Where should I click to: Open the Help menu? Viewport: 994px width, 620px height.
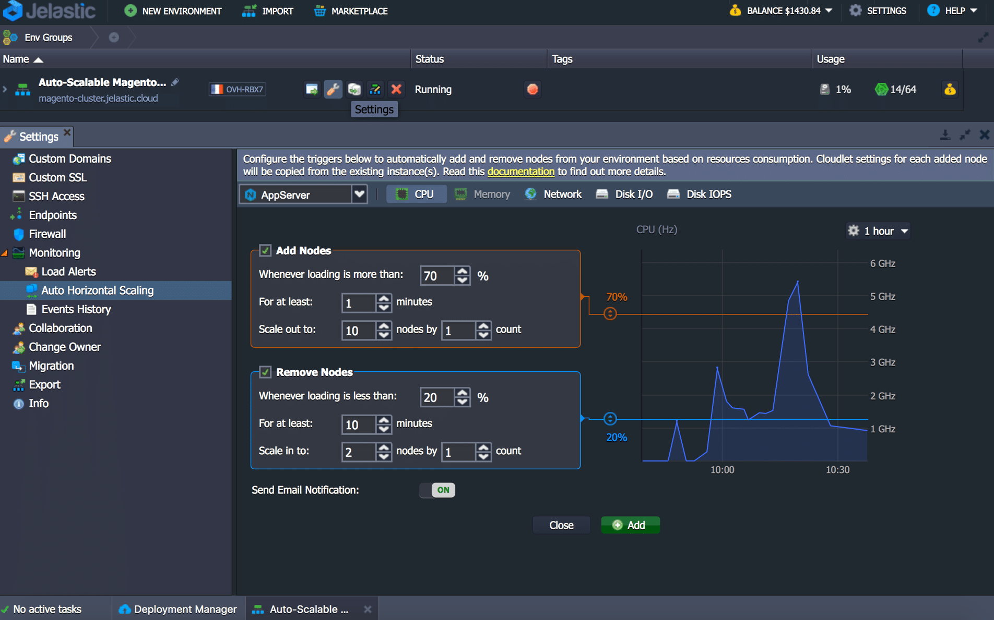click(x=952, y=10)
